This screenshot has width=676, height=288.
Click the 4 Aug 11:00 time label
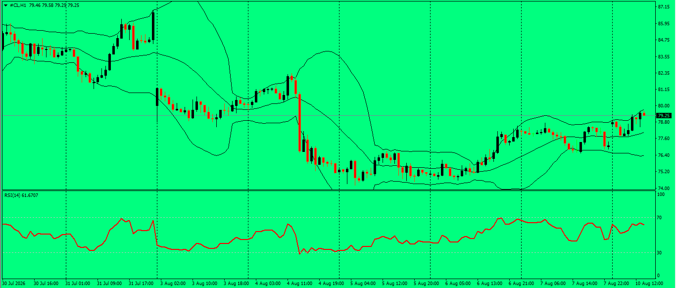pyautogui.click(x=300, y=284)
